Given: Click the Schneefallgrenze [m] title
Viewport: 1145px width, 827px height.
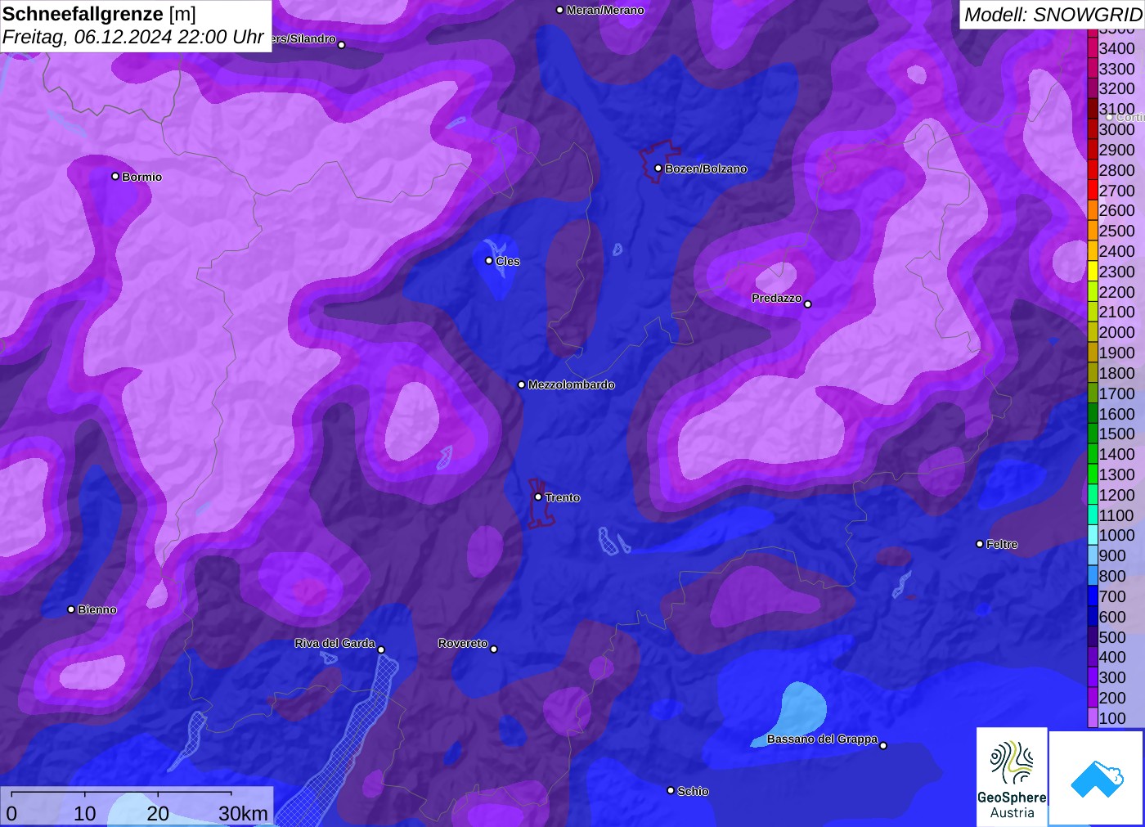Looking at the screenshot, I should [99, 14].
